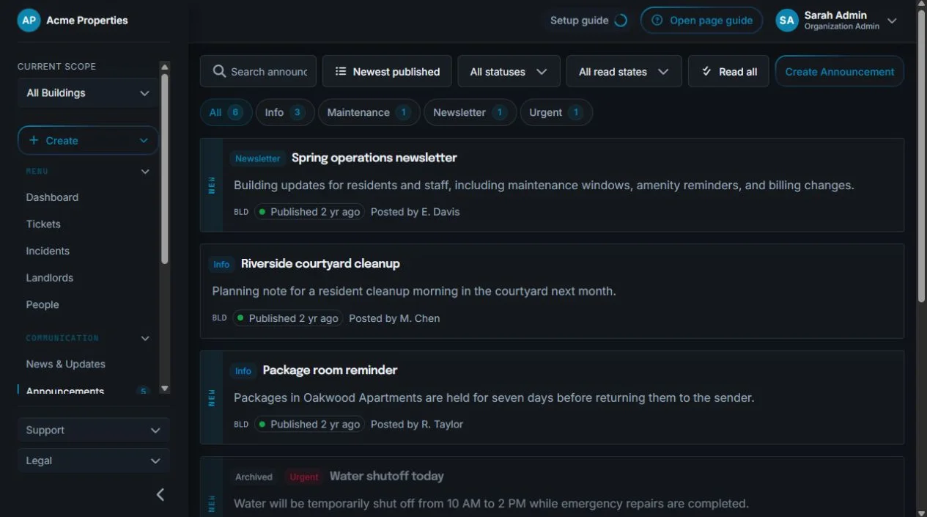Click the sidebar scrollbar up arrow
The height and width of the screenshot is (517, 927).
[164, 67]
